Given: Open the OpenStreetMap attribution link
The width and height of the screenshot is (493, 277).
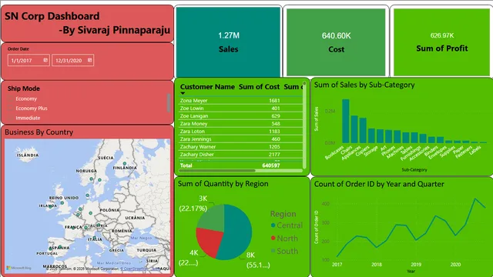Looking at the screenshot, I should pyautogui.click(x=136, y=269).
